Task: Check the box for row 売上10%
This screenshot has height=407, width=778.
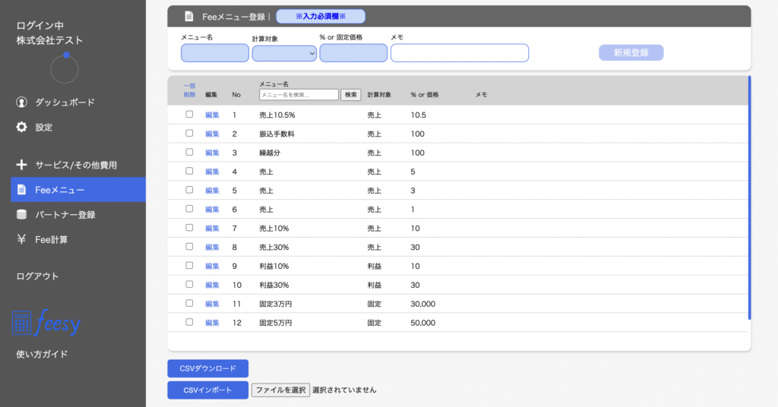Action: click(x=189, y=228)
